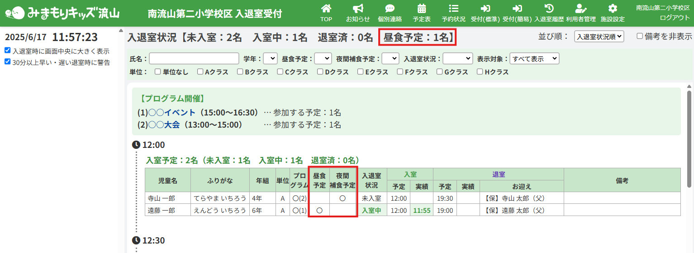Open 施設設定 gear icon
Image resolution: width=694 pixels, height=253 pixels.
613,9
